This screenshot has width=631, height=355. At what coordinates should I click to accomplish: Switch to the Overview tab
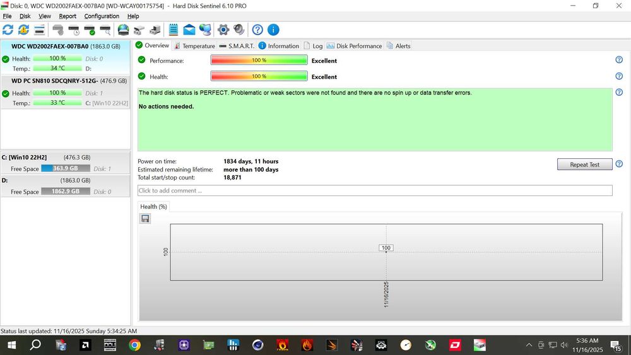pos(153,45)
